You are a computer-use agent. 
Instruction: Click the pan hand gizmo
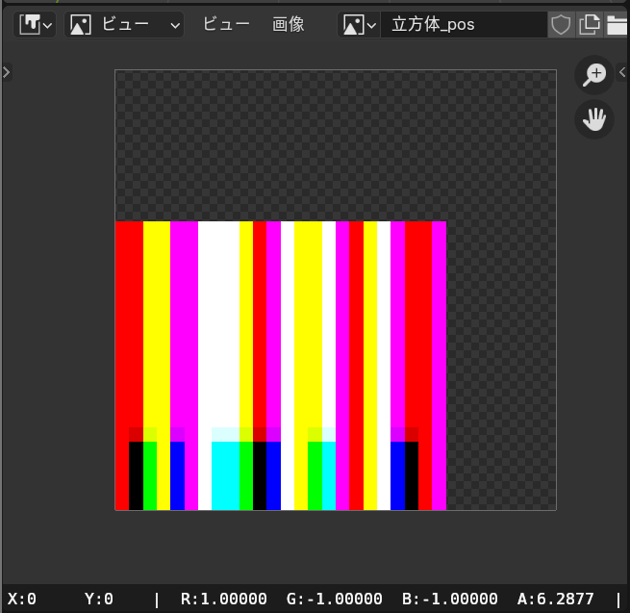(x=594, y=119)
